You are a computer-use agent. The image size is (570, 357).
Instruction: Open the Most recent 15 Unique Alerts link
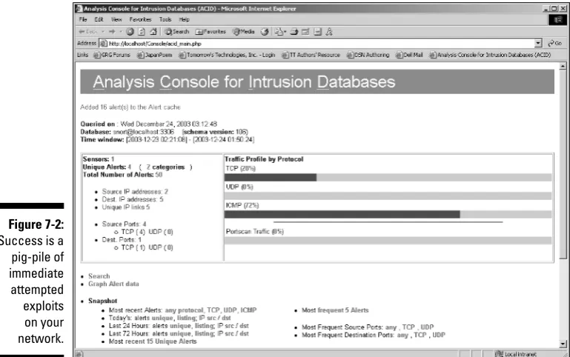coord(153,341)
